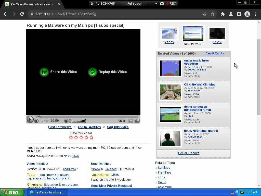
Task: Click the malware tag link
Action: [x=63, y=175]
